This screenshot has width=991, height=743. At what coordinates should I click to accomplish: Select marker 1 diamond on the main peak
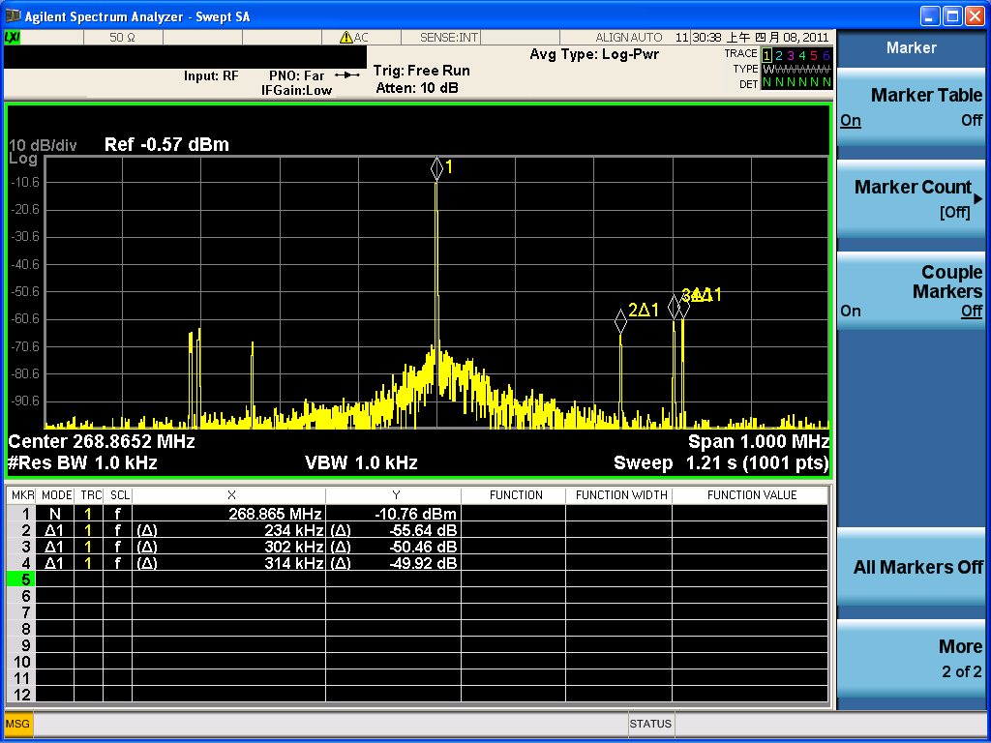[x=436, y=168]
